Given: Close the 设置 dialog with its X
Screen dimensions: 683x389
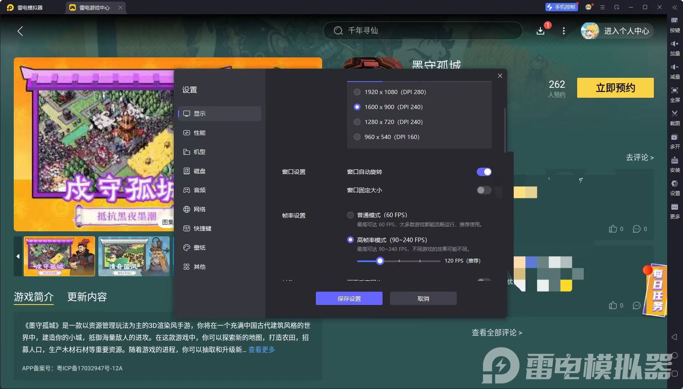Looking at the screenshot, I should (500, 76).
